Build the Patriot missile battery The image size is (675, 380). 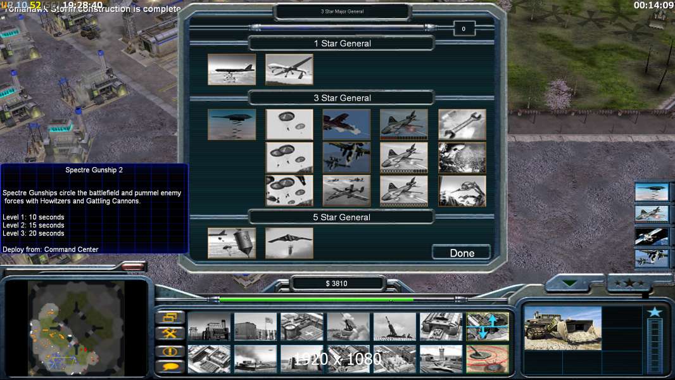click(348, 327)
